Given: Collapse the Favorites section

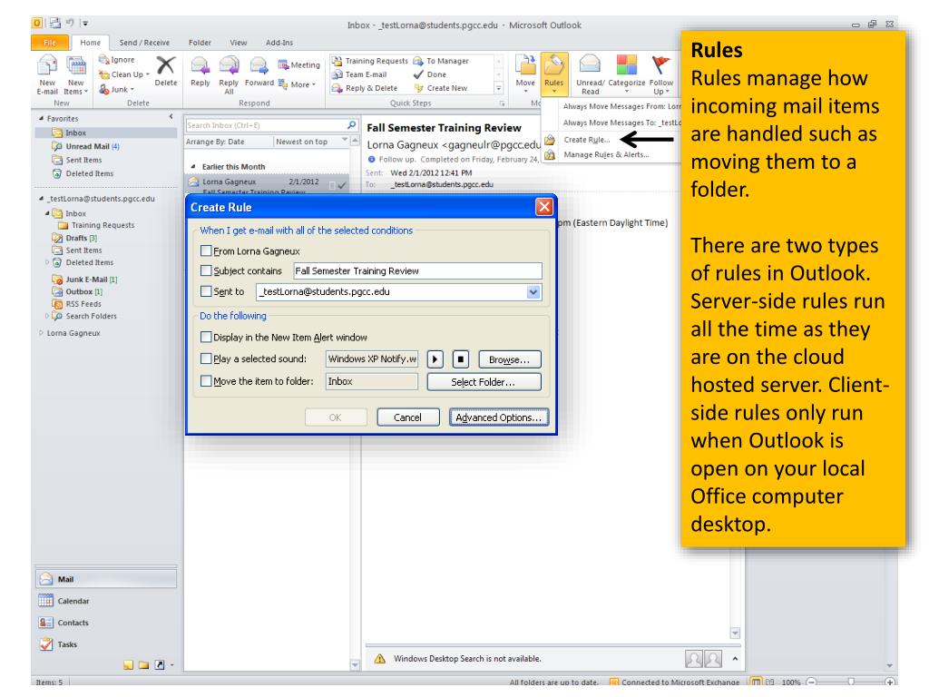Looking at the screenshot, I should 41,119.
